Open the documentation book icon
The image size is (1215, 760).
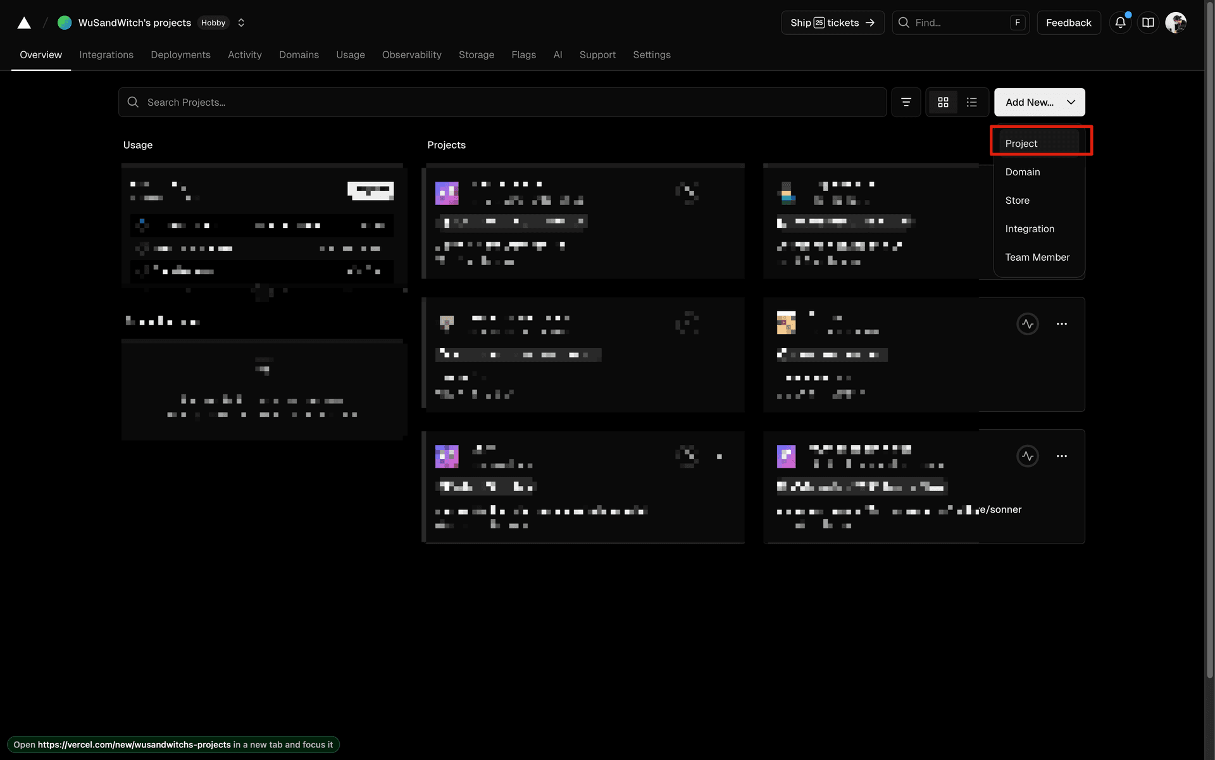pyautogui.click(x=1148, y=23)
